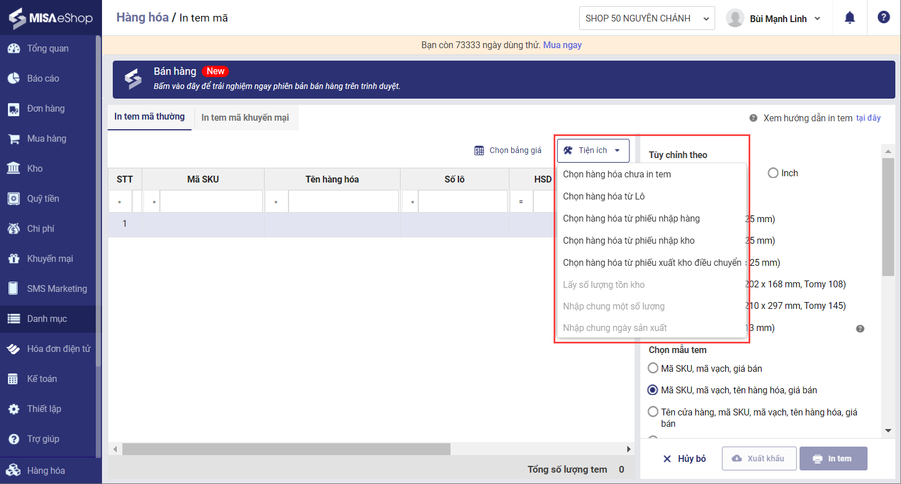This screenshot has width=901, height=484.
Task: Click the Khuyến mại gift icon
Action: click(x=14, y=259)
